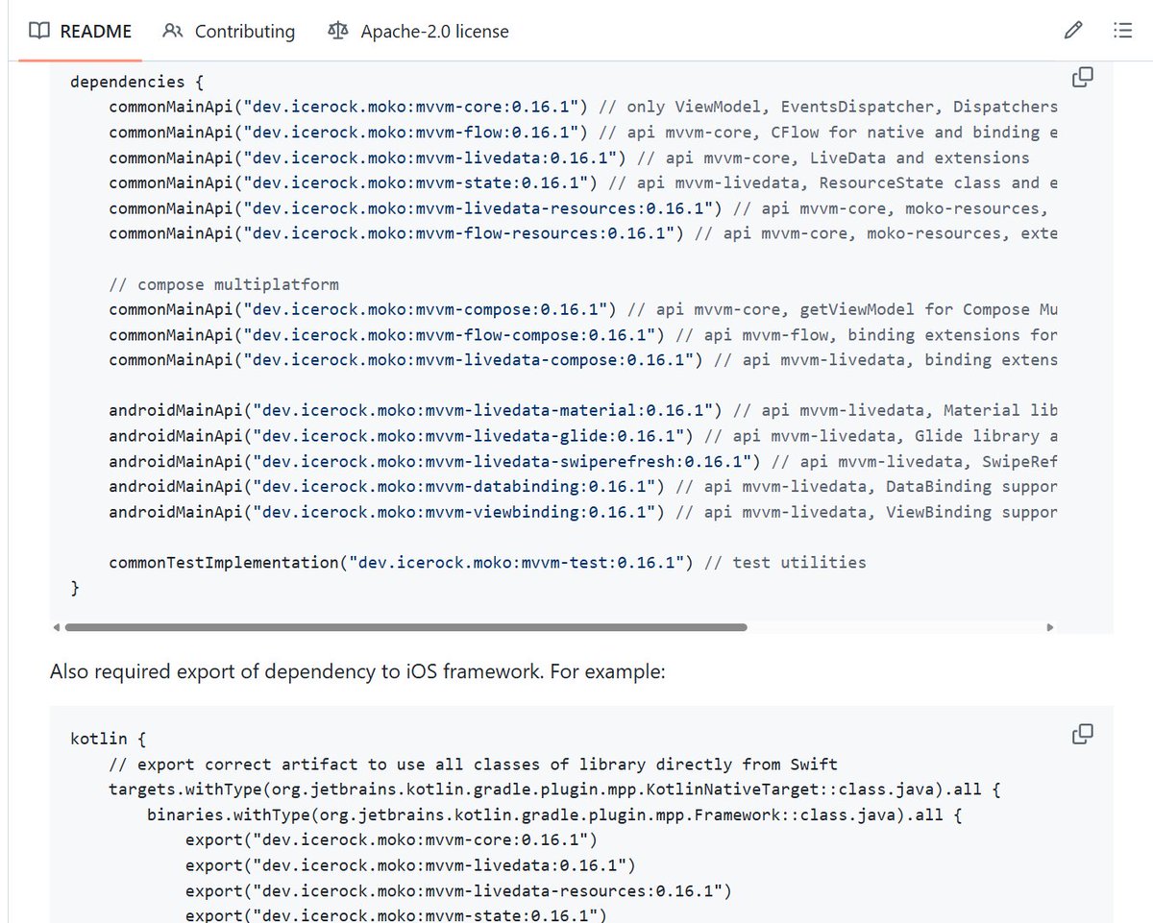Click the "mvvm-livedata-resources:0.16.1" commonMainApi string
Viewport: 1153px width, 923px height.
pos(478,207)
